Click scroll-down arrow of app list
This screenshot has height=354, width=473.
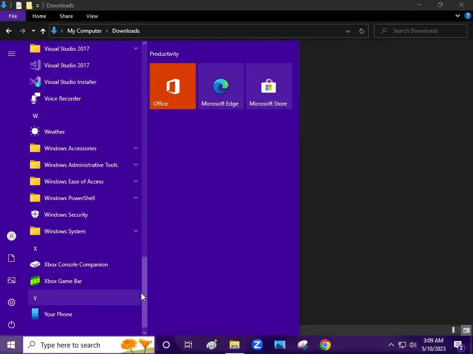pos(145,332)
